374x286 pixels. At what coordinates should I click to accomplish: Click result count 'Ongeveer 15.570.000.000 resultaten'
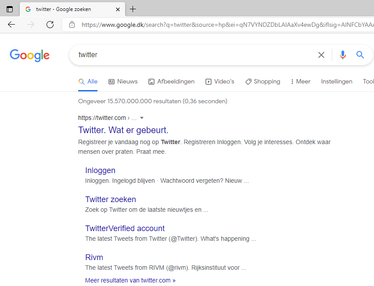pos(129,101)
